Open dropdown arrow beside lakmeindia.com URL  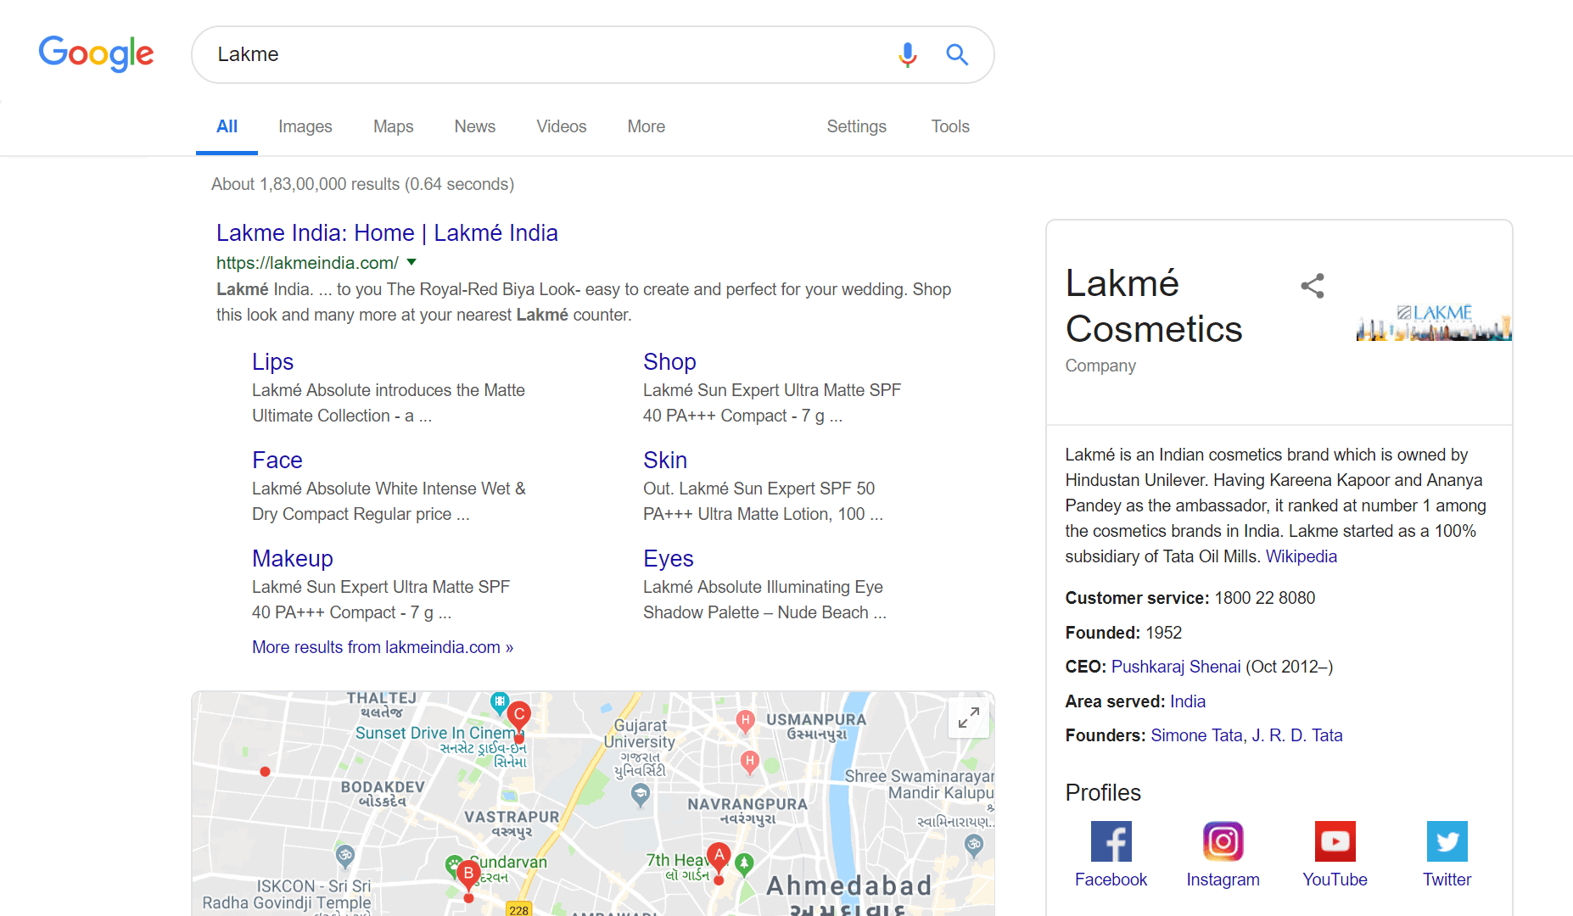[x=411, y=262]
